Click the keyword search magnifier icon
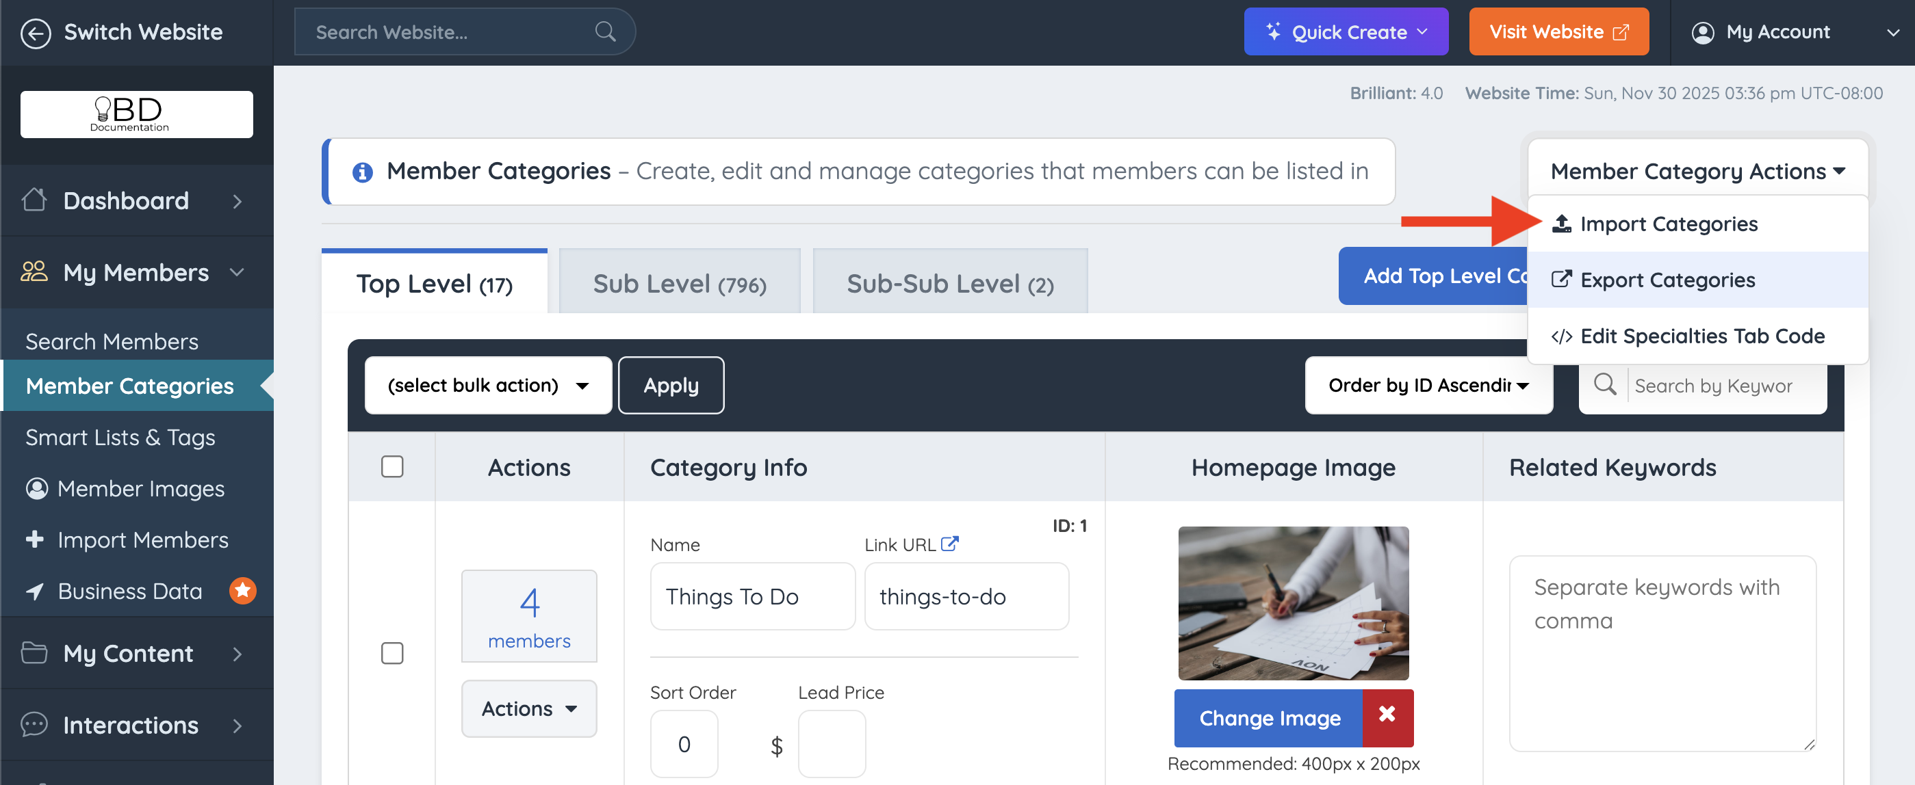The image size is (1915, 785). point(1605,385)
